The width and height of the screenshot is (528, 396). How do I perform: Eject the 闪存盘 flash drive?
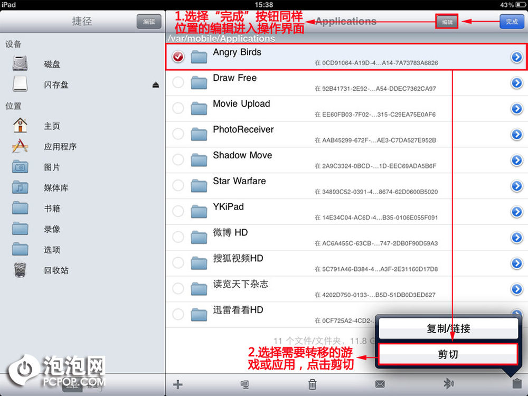156,84
